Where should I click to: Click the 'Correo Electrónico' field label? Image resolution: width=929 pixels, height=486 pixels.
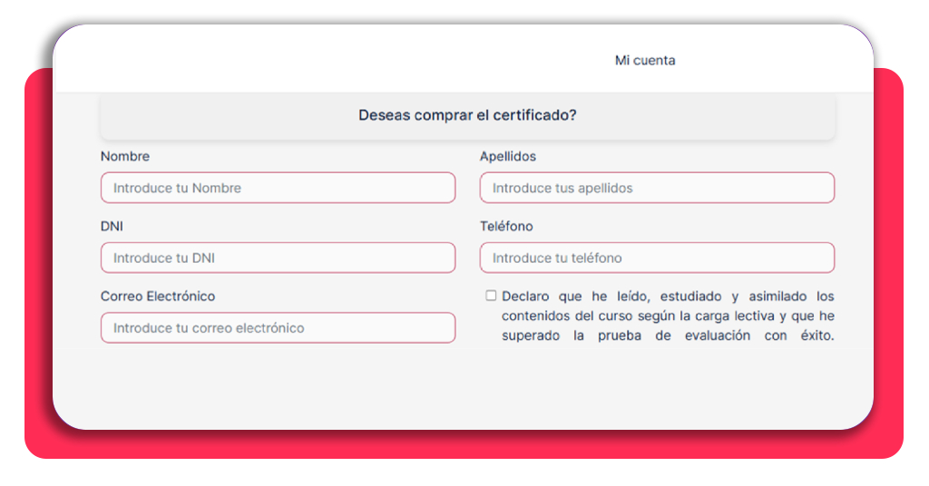point(158,296)
